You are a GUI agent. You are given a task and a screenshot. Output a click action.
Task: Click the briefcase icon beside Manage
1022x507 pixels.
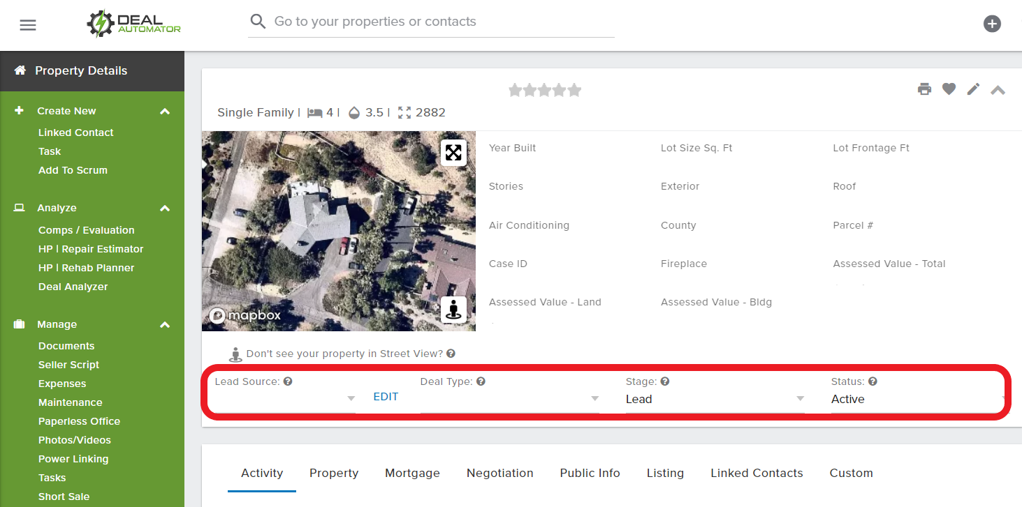pyautogui.click(x=20, y=324)
